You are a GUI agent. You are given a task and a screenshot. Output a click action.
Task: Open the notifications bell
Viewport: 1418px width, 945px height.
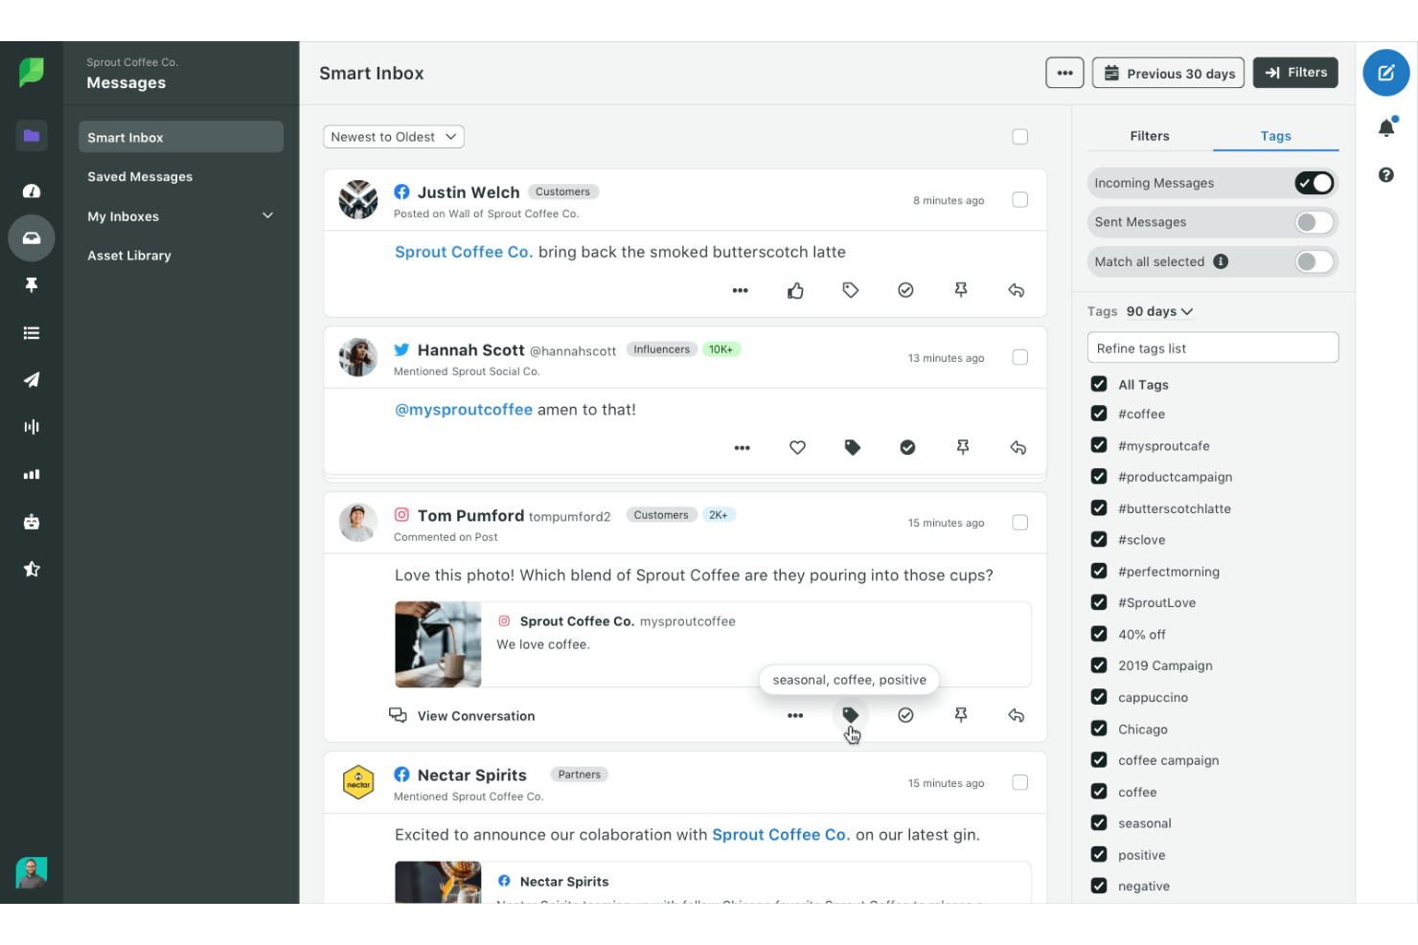tap(1386, 127)
